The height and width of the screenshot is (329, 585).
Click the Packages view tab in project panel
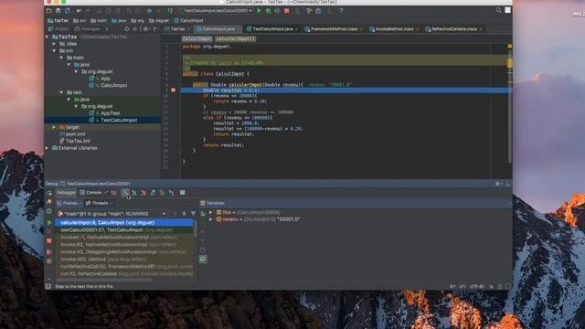88,28
